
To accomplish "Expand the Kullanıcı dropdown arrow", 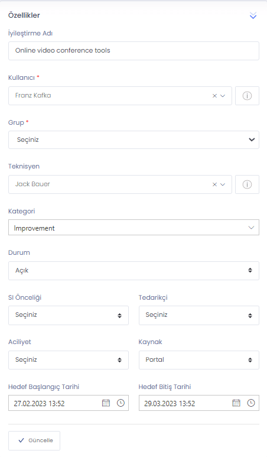I will pos(223,96).
